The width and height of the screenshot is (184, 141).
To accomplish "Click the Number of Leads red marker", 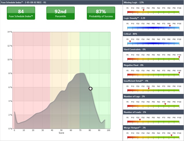I will [140, 120].
